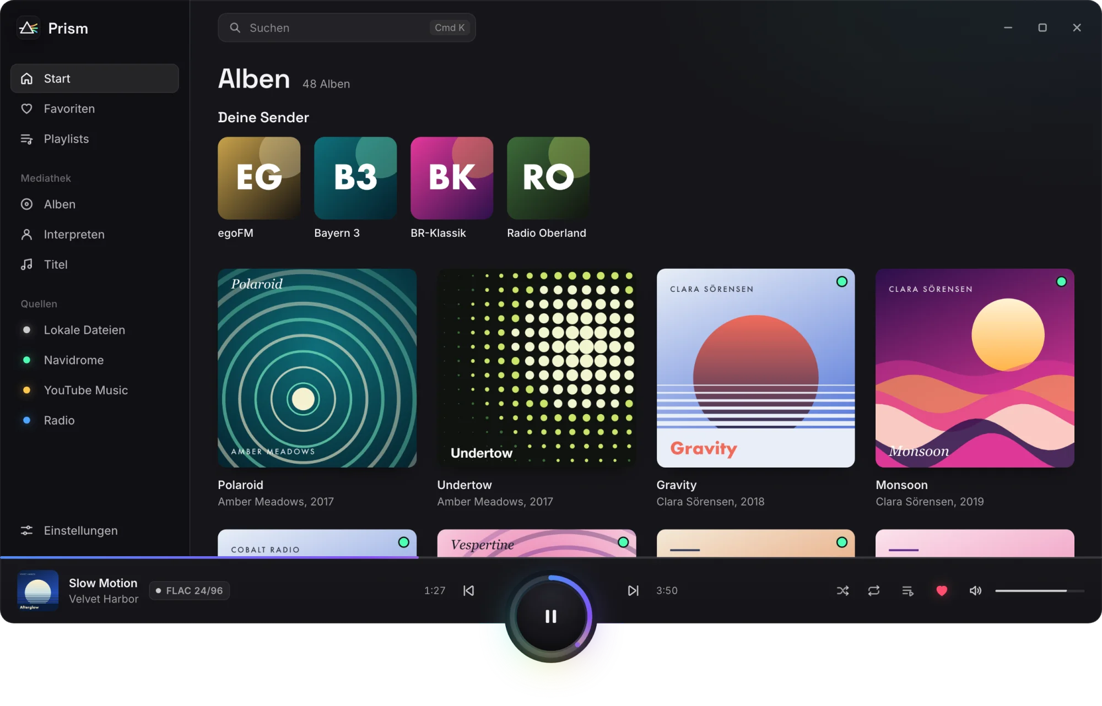Unfavorite Slow Motion with heart icon
The image size is (1102, 706).
pos(942,590)
